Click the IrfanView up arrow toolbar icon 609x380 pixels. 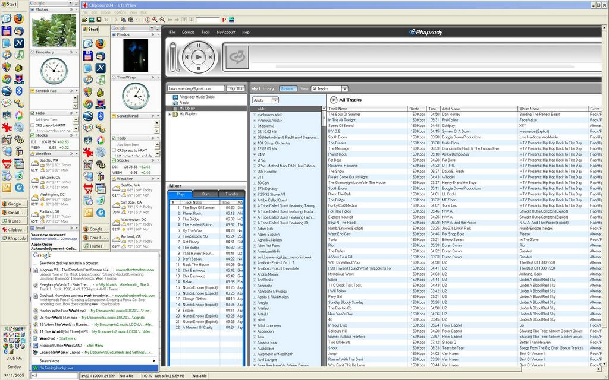[x=184, y=20]
